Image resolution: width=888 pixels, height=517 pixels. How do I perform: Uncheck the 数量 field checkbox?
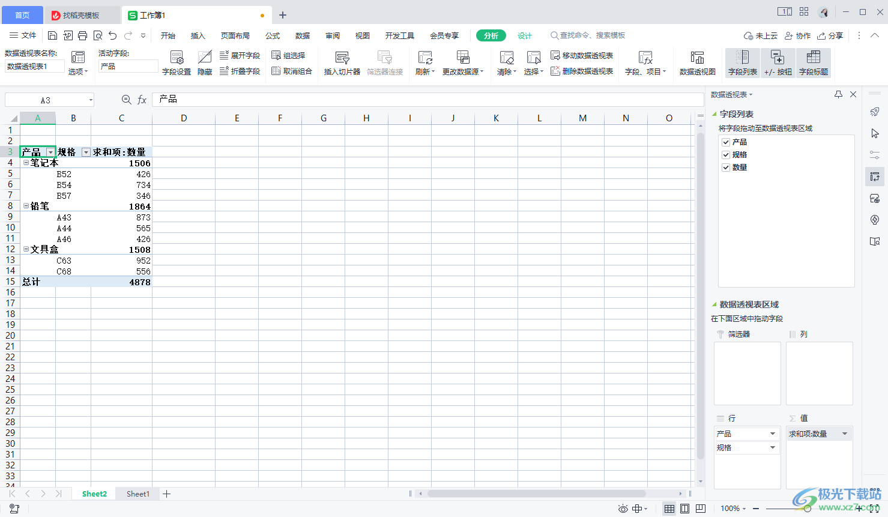point(726,168)
